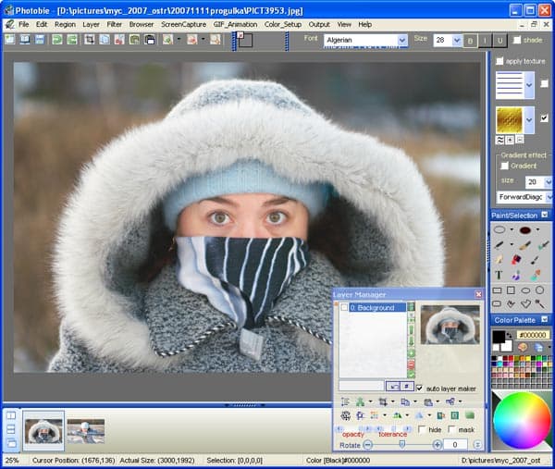Viewport: 555px width, 469px height.
Task: Open the Filter menu
Action: click(114, 24)
